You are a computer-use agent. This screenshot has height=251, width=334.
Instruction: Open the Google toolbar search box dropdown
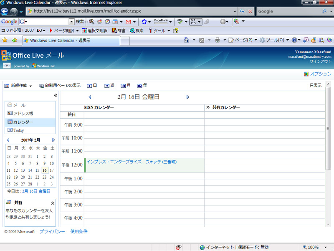71,22
